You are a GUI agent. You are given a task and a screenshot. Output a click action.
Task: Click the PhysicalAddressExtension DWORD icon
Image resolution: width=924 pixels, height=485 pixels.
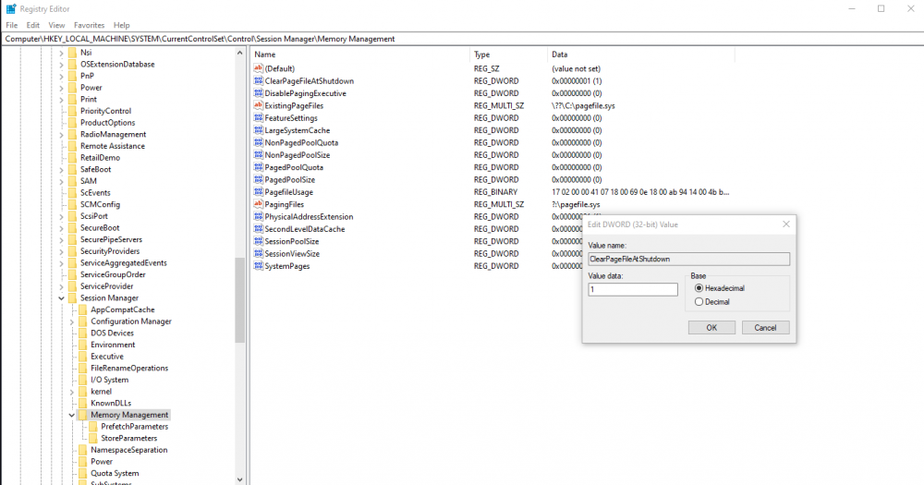point(258,217)
